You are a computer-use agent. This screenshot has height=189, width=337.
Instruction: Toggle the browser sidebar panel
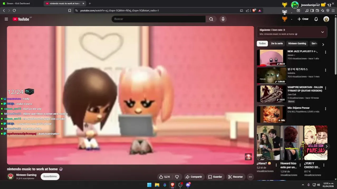[312, 10]
